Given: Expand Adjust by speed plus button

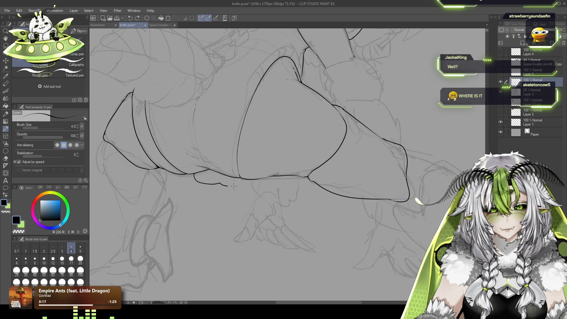Looking at the screenshot, I should tap(15, 162).
